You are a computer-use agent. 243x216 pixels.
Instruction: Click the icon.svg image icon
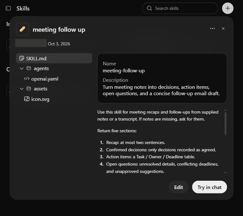click(x=27, y=99)
